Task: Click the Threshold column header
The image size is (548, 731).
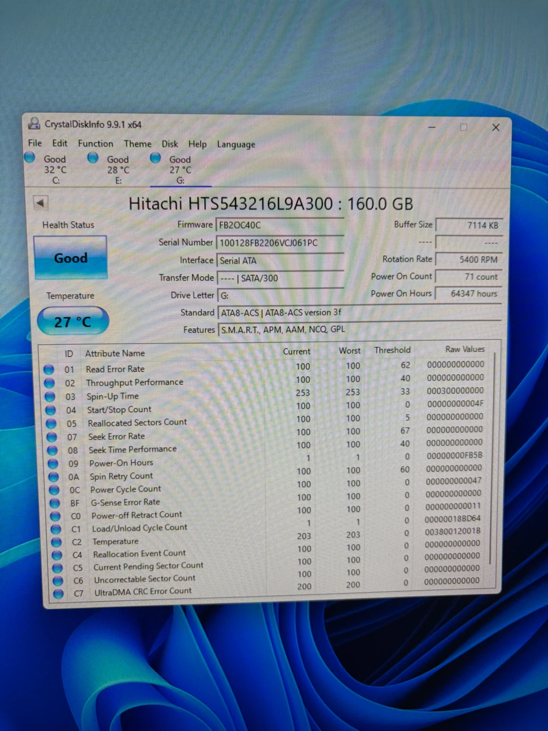Action: point(392,350)
